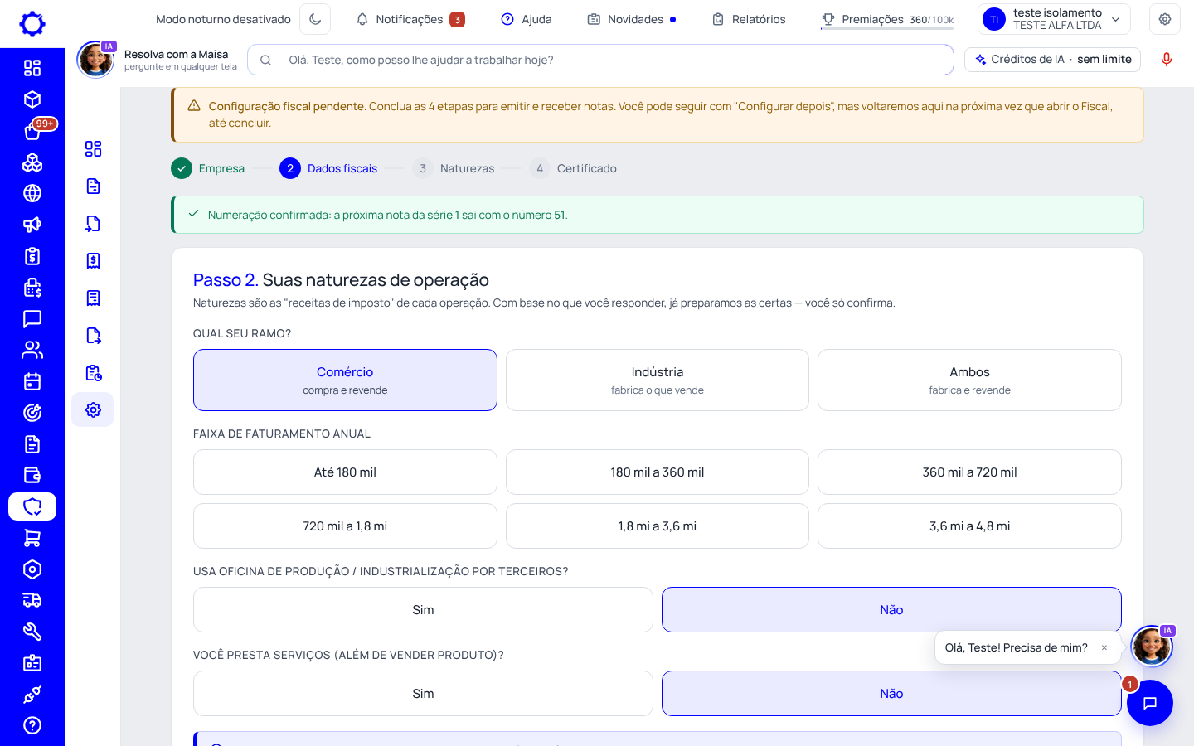
Task: Open the plug integrations icon in sidebar
Action: [32, 695]
